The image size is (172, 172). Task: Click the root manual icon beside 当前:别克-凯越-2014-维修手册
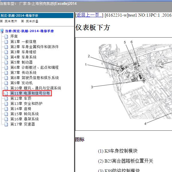point(2,31)
